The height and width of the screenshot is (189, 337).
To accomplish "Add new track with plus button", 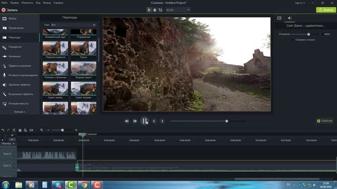I will 12,135.
